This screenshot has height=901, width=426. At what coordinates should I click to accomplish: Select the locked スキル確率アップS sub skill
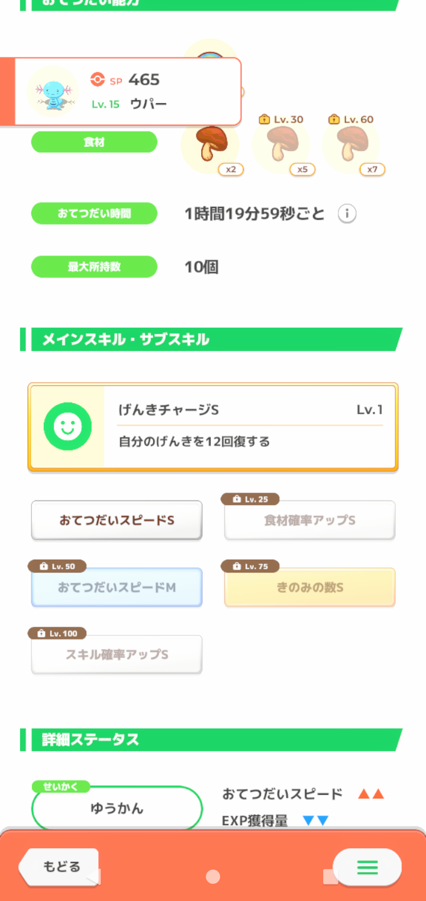click(x=117, y=655)
